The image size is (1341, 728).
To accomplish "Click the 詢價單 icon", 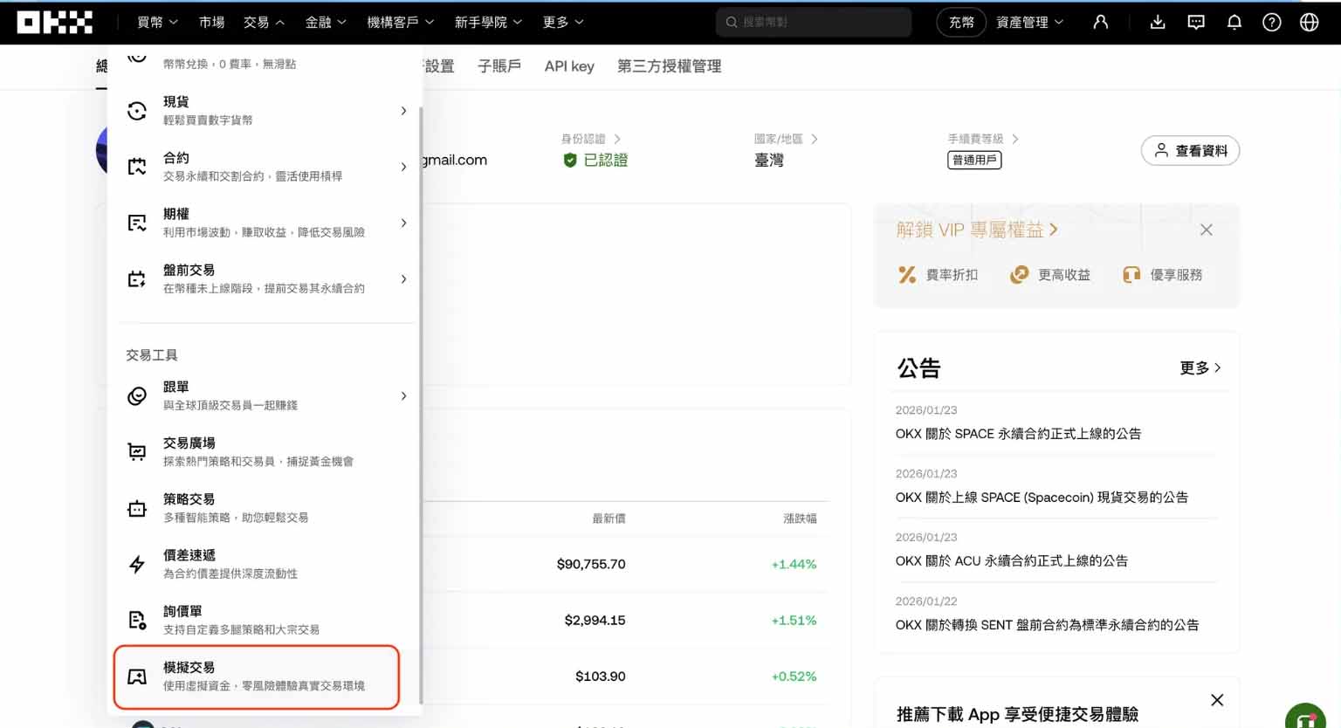I will point(137,620).
